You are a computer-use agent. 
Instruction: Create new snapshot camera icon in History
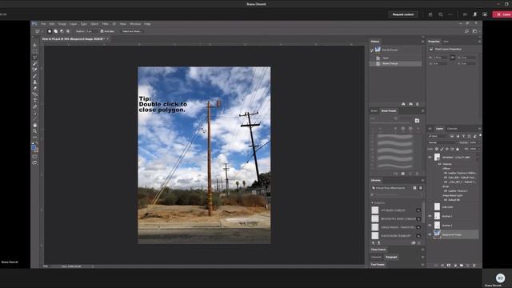(410, 104)
